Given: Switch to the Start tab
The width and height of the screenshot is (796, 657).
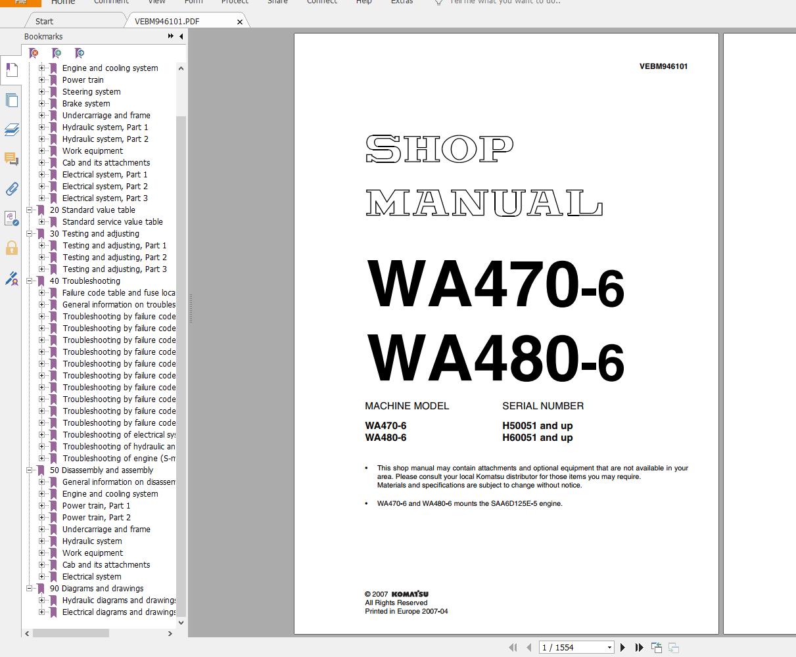Looking at the screenshot, I should (44, 20).
